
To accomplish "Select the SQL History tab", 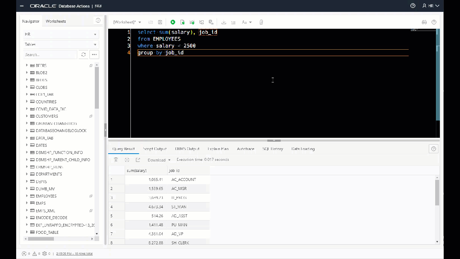I will [x=272, y=149].
